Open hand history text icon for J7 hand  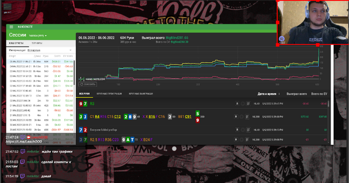coord(247,140)
